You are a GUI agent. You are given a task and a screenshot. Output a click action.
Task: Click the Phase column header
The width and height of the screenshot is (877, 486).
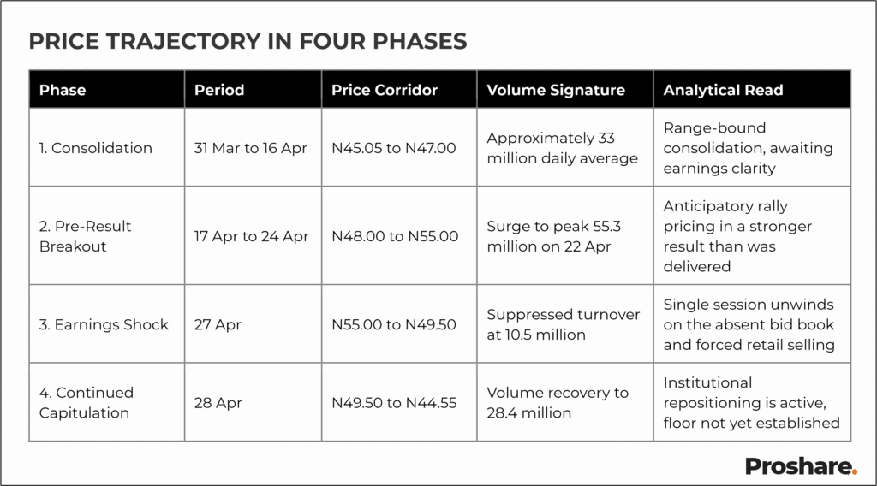[x=63, y=90]
